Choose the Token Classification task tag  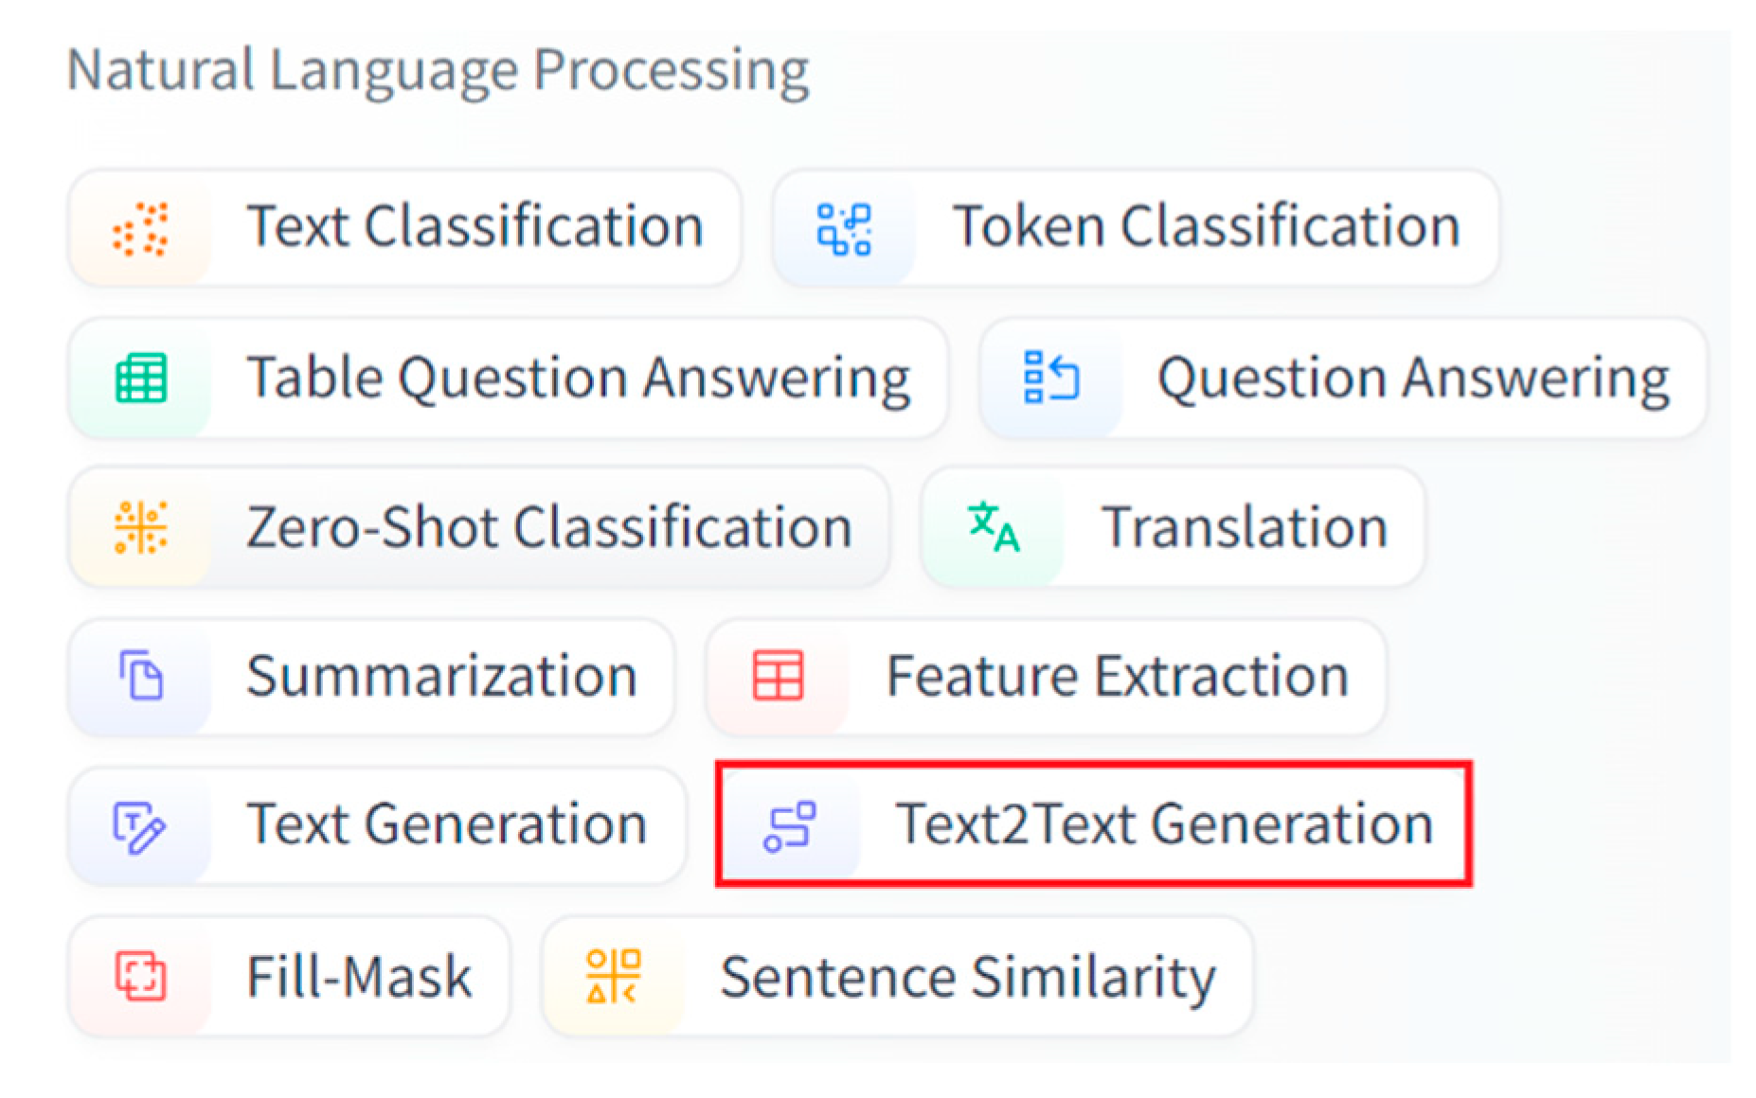(1205, 227)
